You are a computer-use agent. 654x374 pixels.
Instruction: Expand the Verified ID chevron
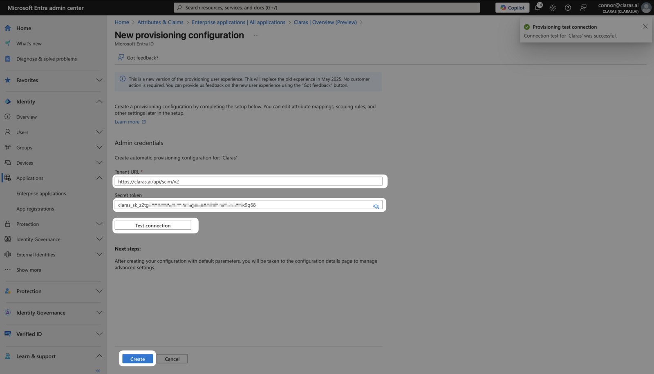[99, 334]
